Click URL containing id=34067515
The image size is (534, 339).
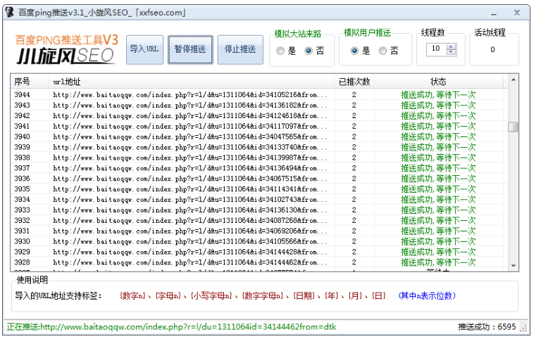point(190,179)
